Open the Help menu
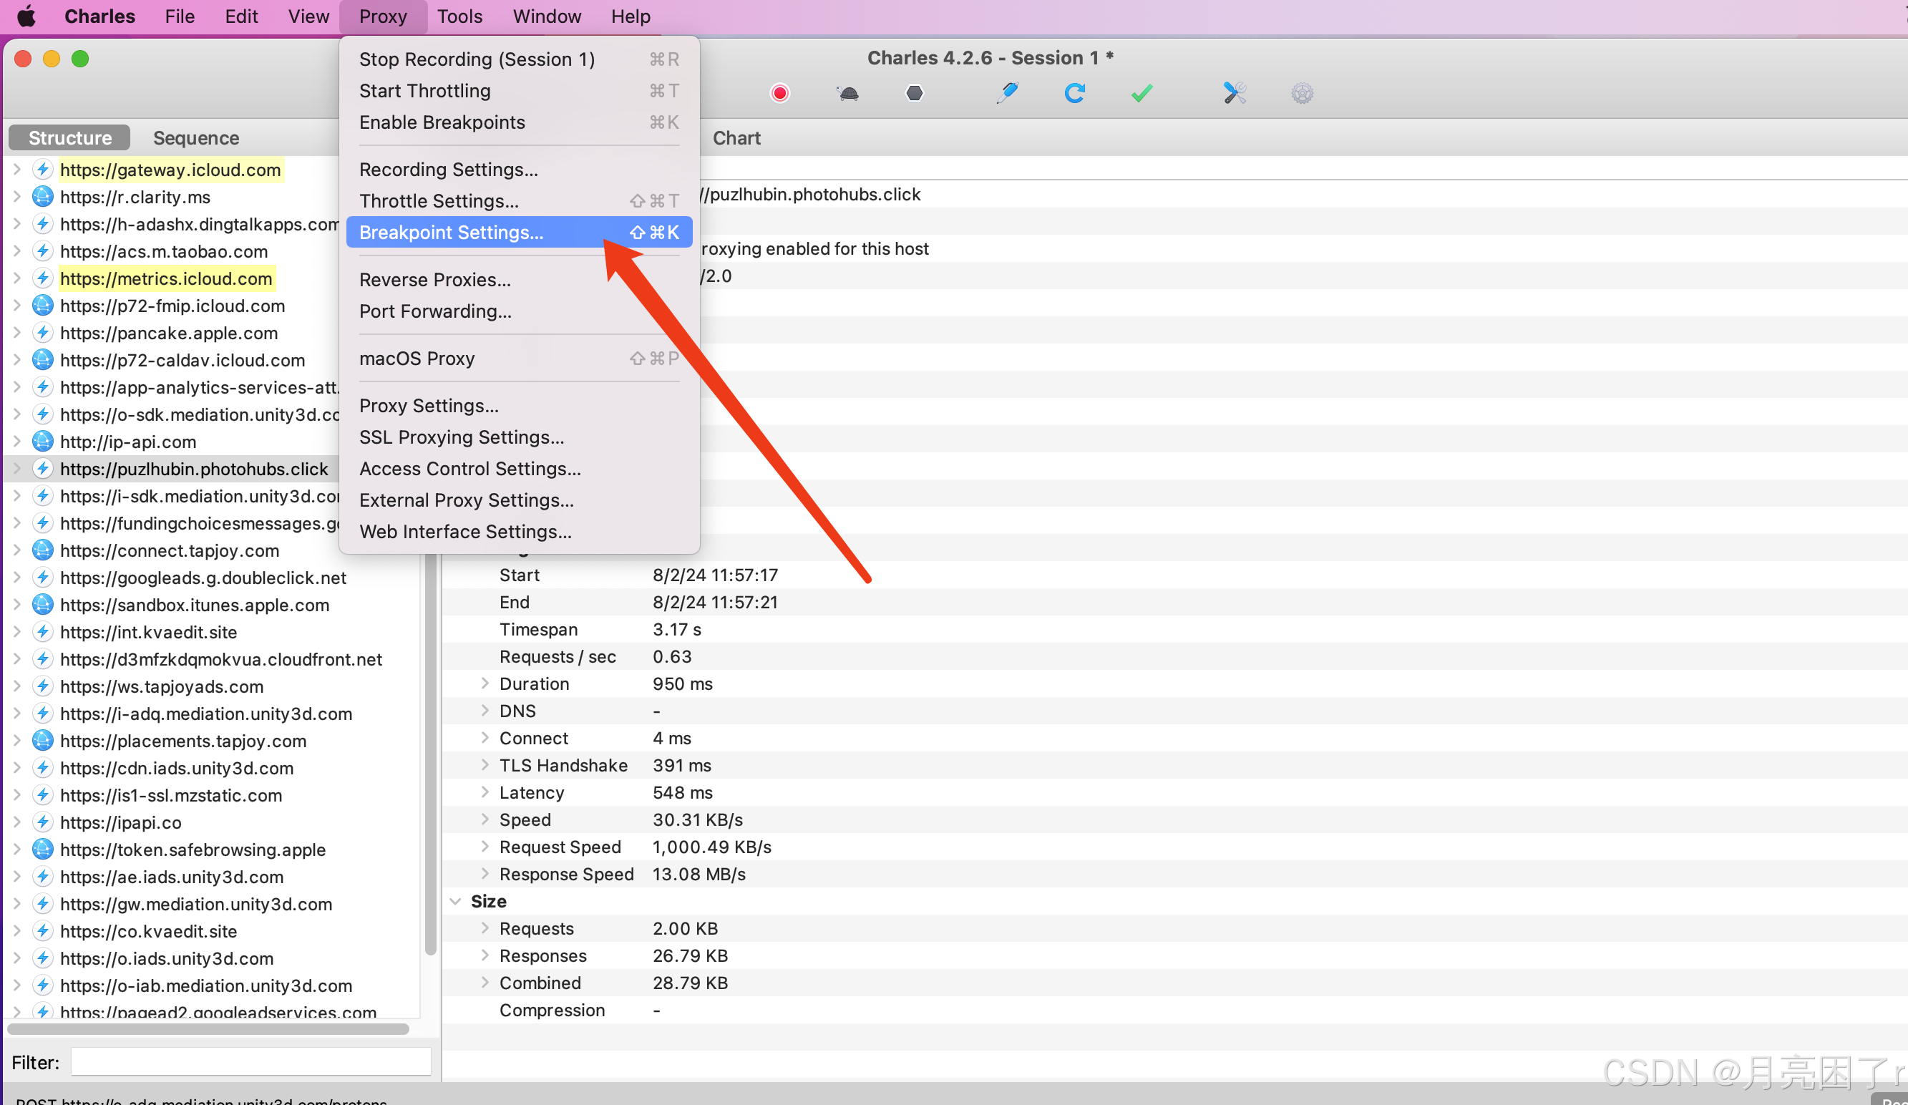The height and width of the screenshot is (1105, 1908). (630, 16)
